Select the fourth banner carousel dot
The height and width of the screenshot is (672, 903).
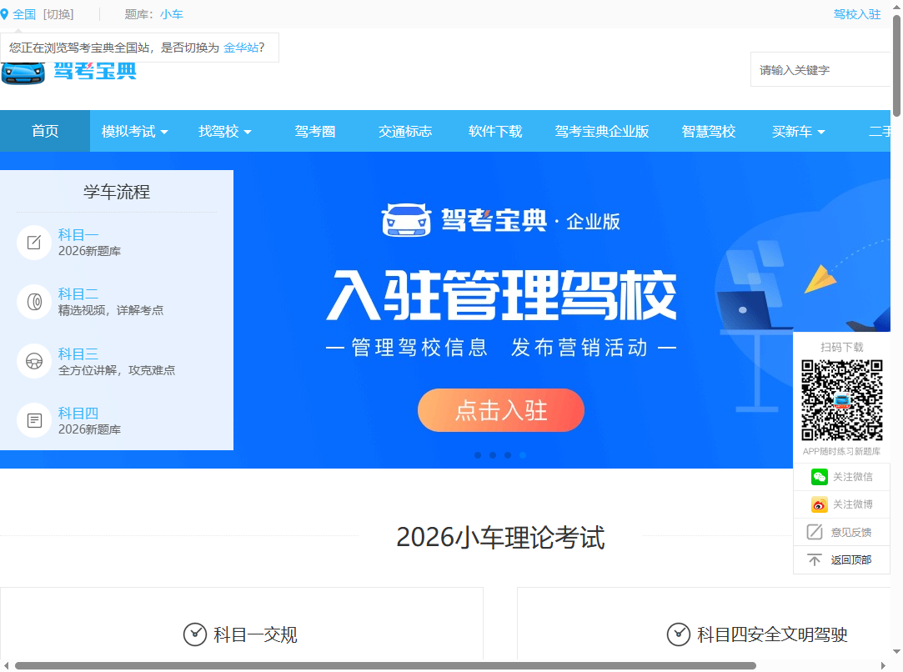tap(522, 455)
